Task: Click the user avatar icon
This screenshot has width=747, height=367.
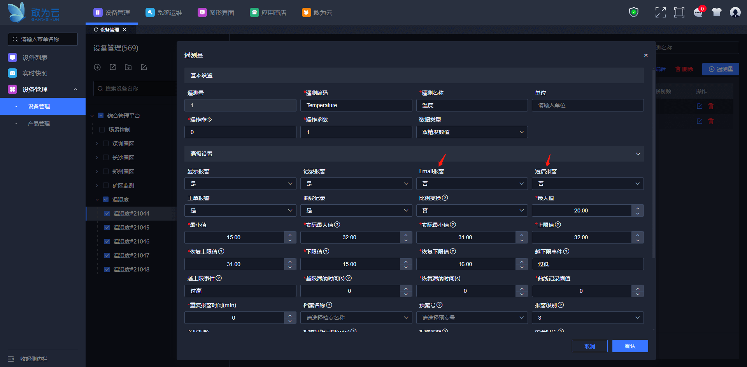Action: 735,12
